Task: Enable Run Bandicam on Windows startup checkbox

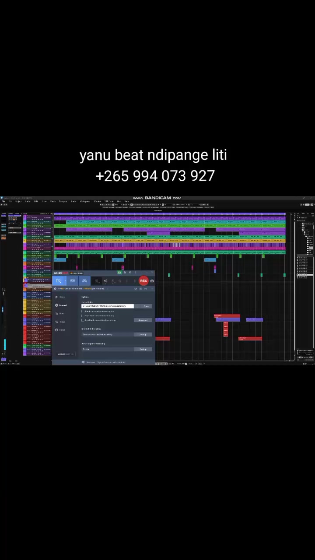Action: 83,320
